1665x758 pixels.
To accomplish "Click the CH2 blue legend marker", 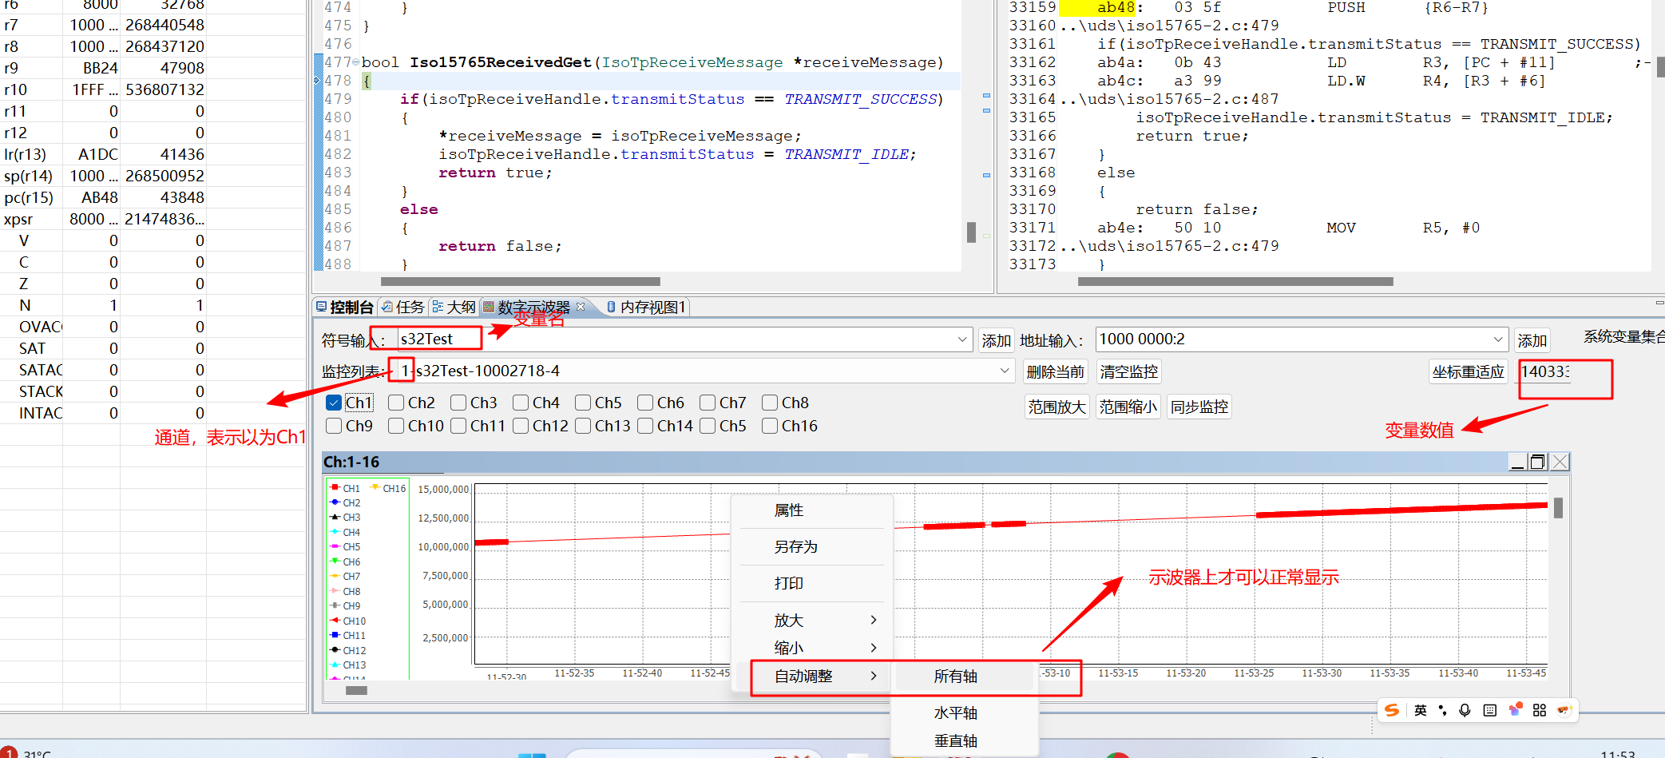I will tap(335, 502).
